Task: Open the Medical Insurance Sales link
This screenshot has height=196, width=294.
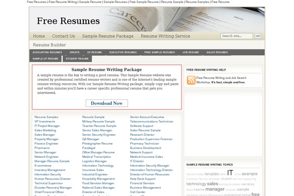Action: (147, 157)
